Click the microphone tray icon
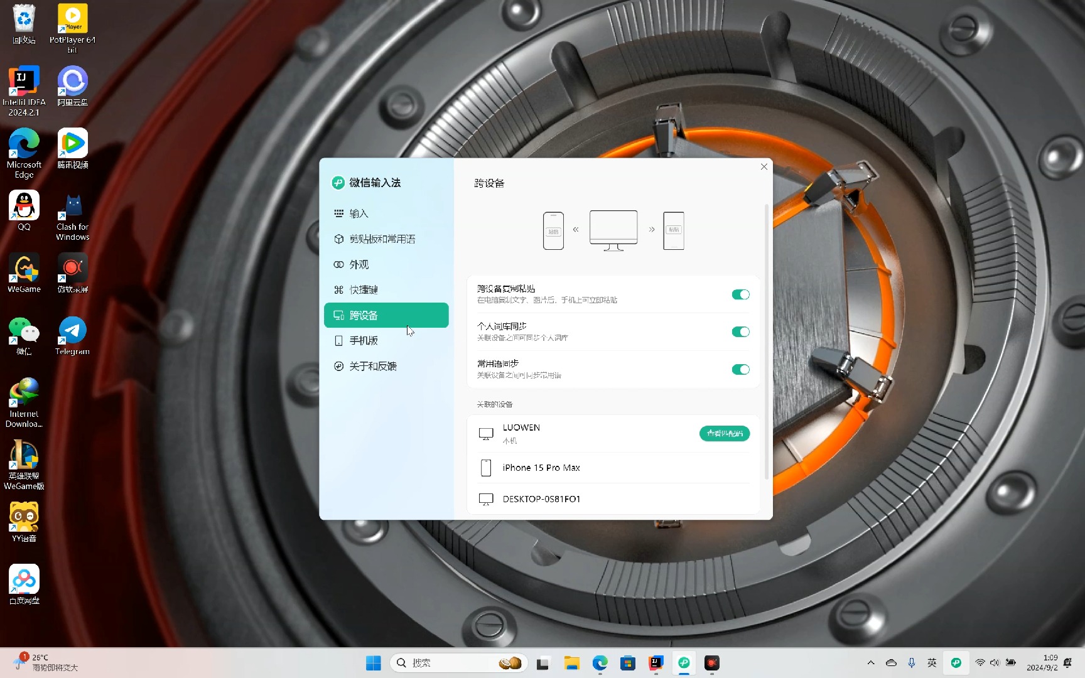 coord(912,663)
